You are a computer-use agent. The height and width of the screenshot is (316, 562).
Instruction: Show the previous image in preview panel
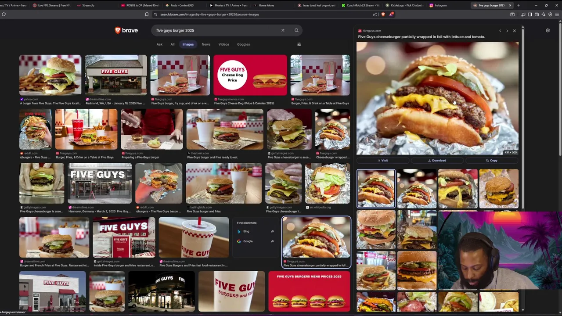pyautogui.click(x=500, y=31)
